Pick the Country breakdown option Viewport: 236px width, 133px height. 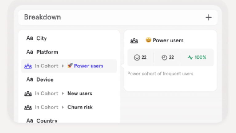(47, 120)
